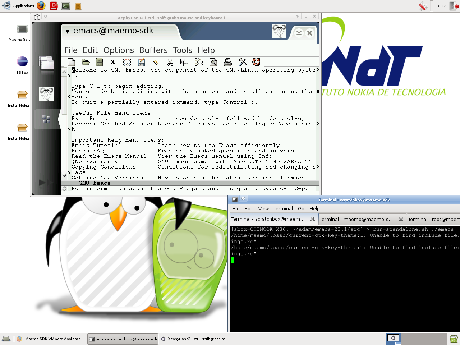Image resolution: width=460 pixels, height=345 pixels.
Task: Open the Emacs Buffers menu
Action: click(153, 50)
